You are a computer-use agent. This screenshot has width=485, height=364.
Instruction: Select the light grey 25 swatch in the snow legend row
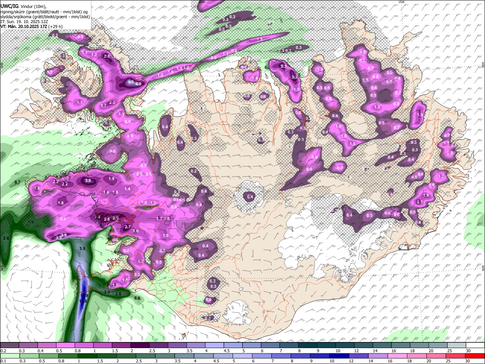[457, 345]
